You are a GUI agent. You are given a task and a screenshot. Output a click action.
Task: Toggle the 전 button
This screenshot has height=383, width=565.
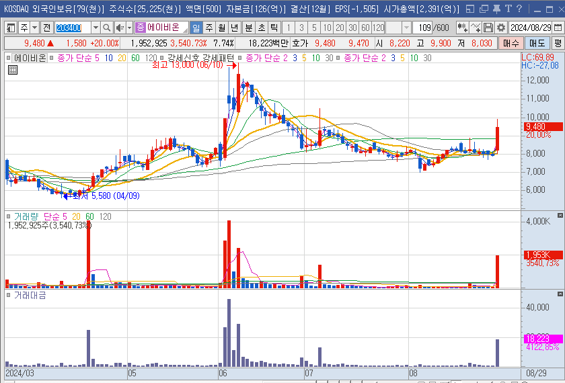(46, 28)
